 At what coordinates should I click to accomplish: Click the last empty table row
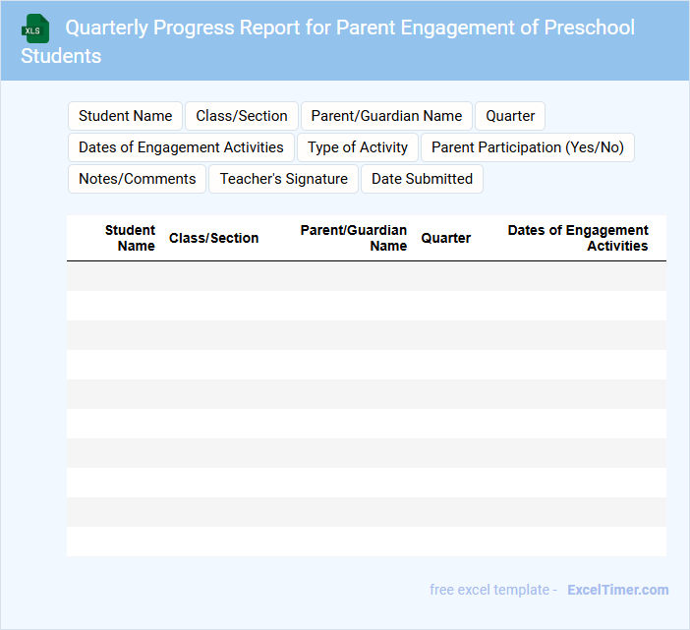click(366, 542)
